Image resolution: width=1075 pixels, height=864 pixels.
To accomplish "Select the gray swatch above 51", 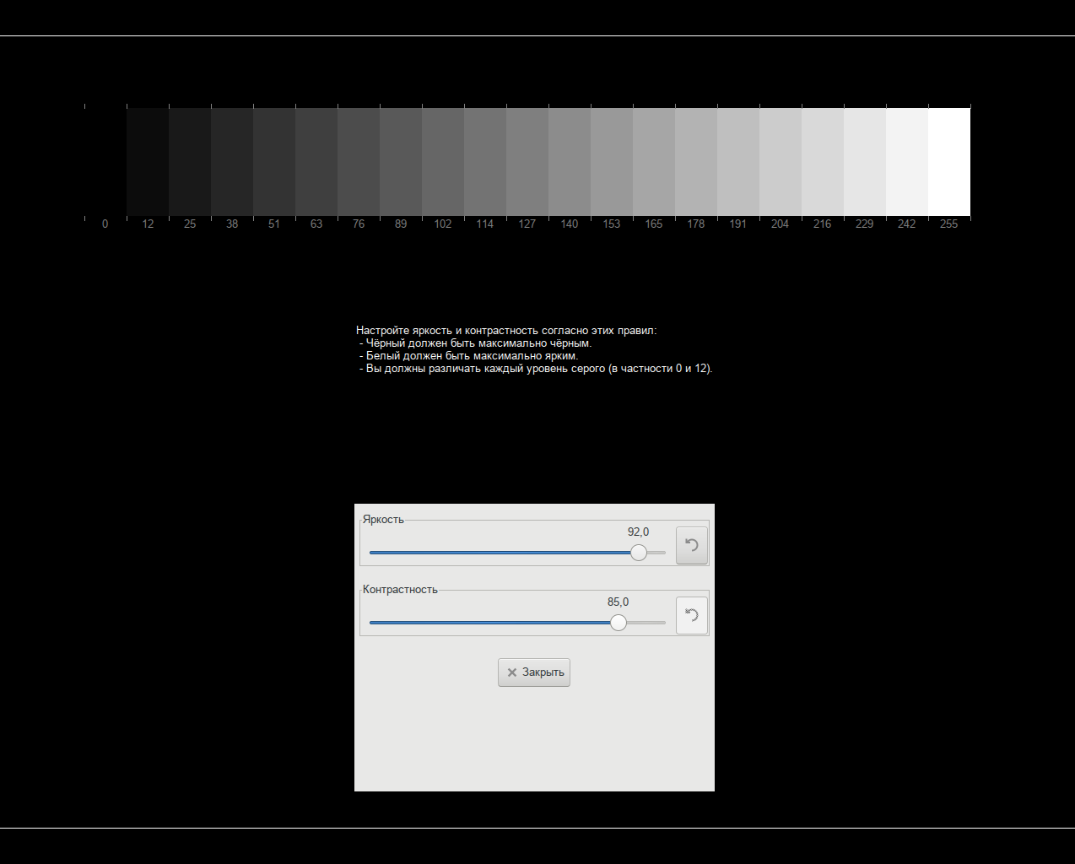I will [x=274, y=162].
